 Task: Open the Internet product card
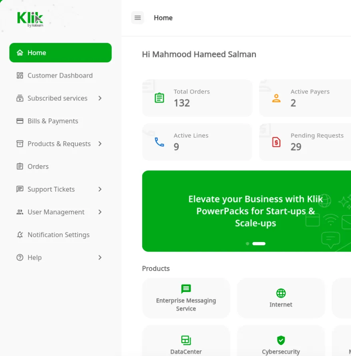[x=281, y=298]
